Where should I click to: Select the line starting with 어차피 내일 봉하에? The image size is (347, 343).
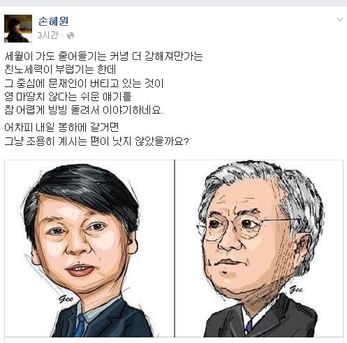tap(61, 128)
